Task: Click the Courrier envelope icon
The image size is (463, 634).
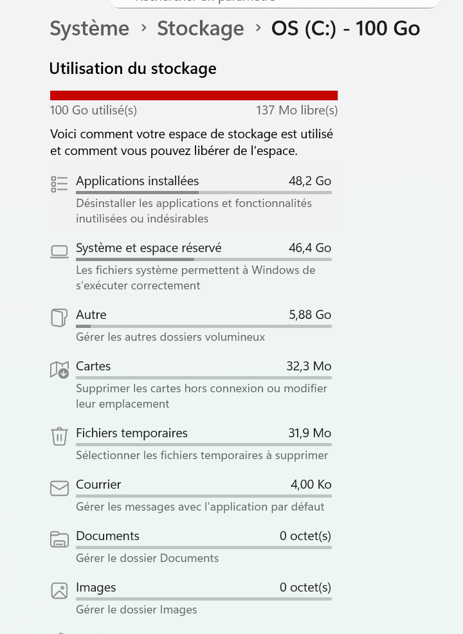Action: click(59, 488)
